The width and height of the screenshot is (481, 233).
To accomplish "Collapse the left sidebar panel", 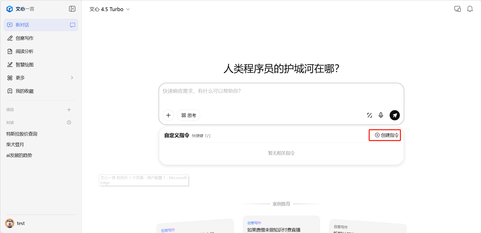I will click(x=72, y=9).
